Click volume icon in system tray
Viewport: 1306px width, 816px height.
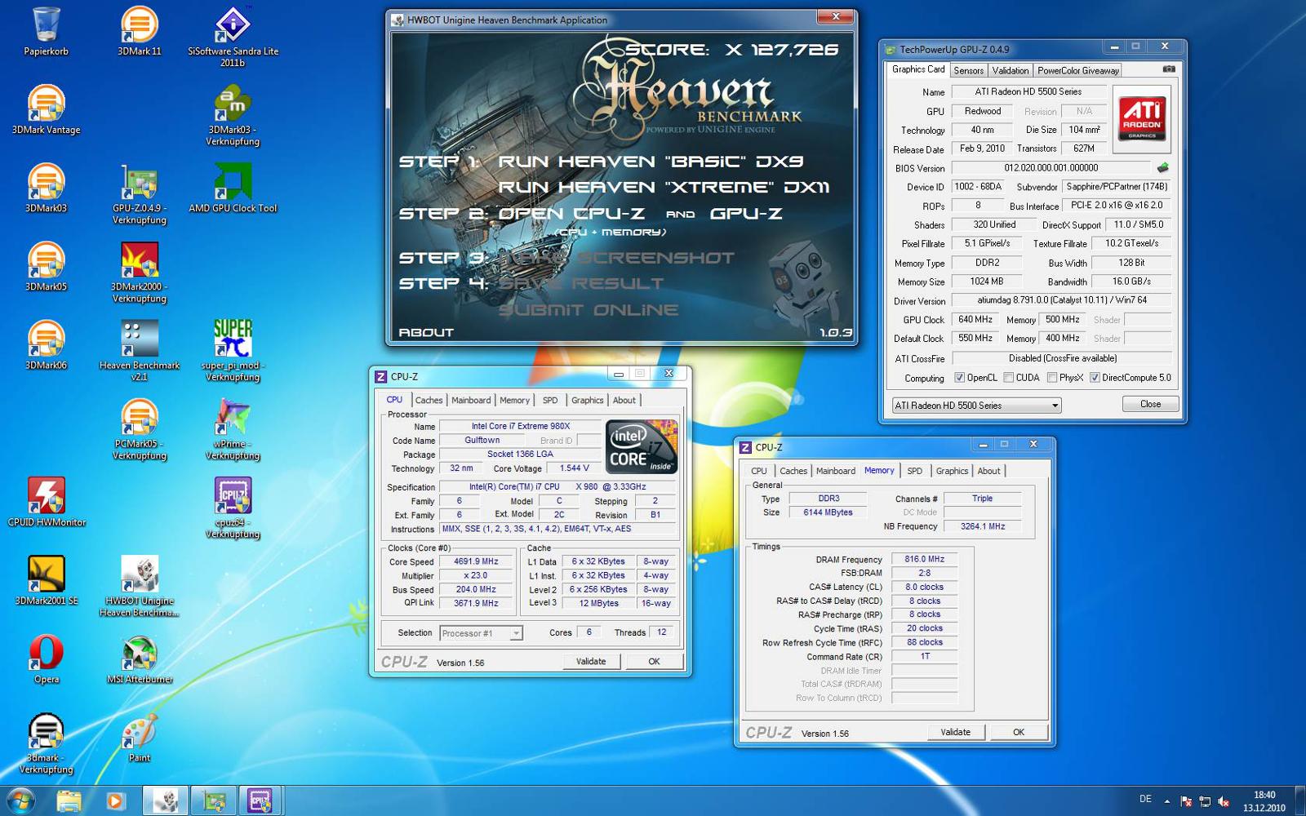point(1223,800)
